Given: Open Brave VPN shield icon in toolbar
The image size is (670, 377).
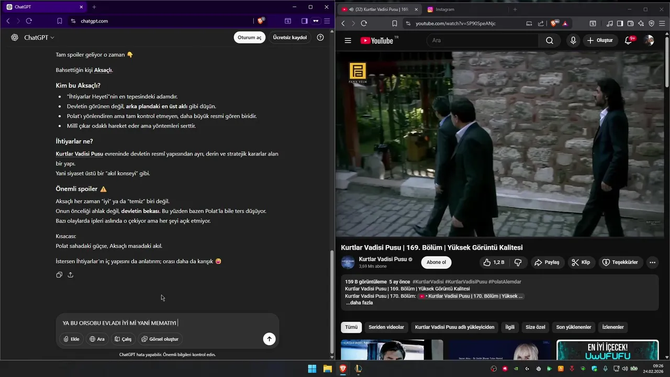Looking at the screenshot, I should click(651, 24).
